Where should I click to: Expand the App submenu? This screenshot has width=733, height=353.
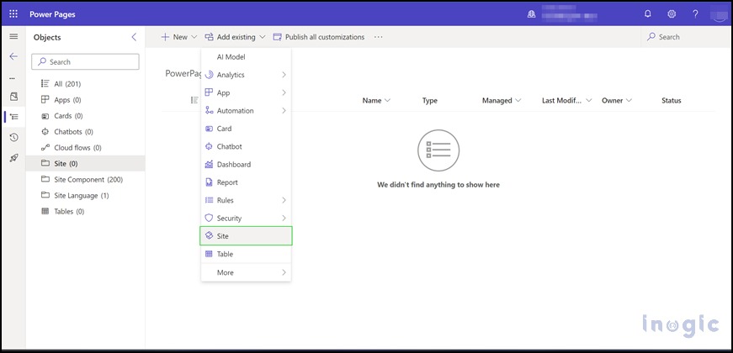click(x=246, y=93)
